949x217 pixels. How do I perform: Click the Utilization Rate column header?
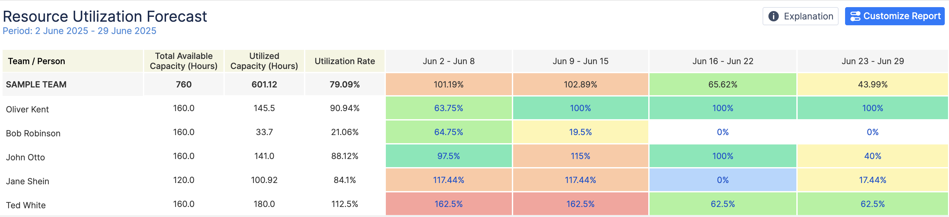point(345,61)
